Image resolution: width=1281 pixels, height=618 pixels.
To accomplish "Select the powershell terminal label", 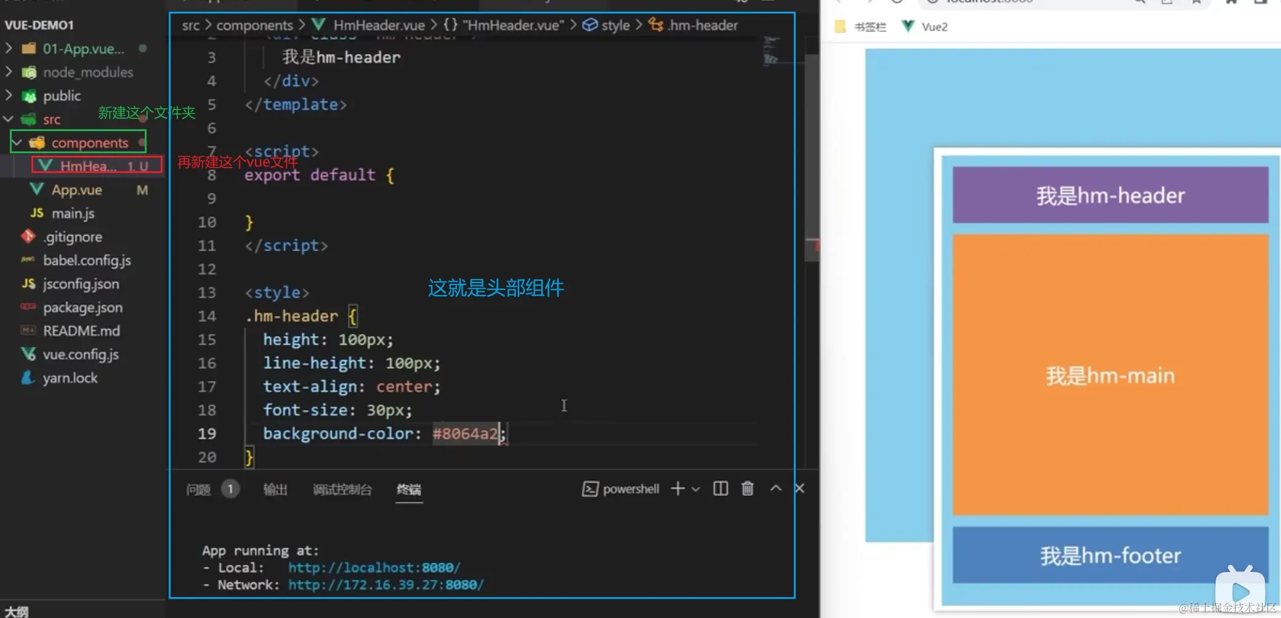I will pos(621,489).
